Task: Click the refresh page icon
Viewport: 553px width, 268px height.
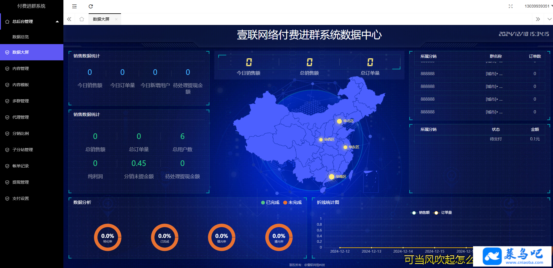Action: pos(91,6)
